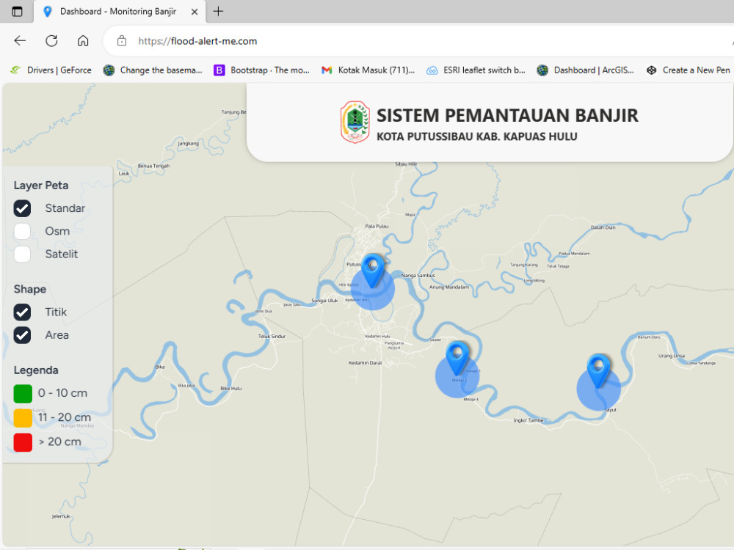This screenshot has height=550, width=734.
Task: Click the map marker pin near Putussibau
Action: pos(373,269)
